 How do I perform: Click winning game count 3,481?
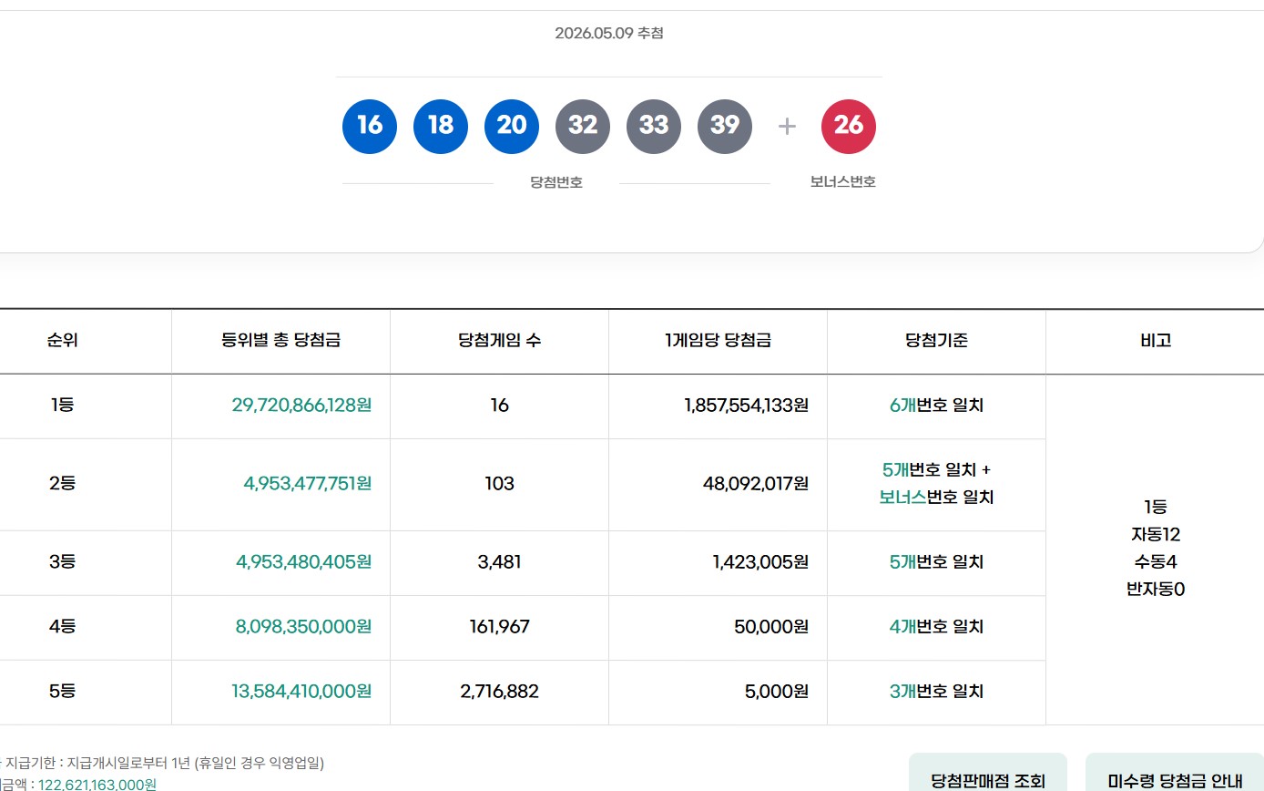pyautogui.click(x=499, y=562)
